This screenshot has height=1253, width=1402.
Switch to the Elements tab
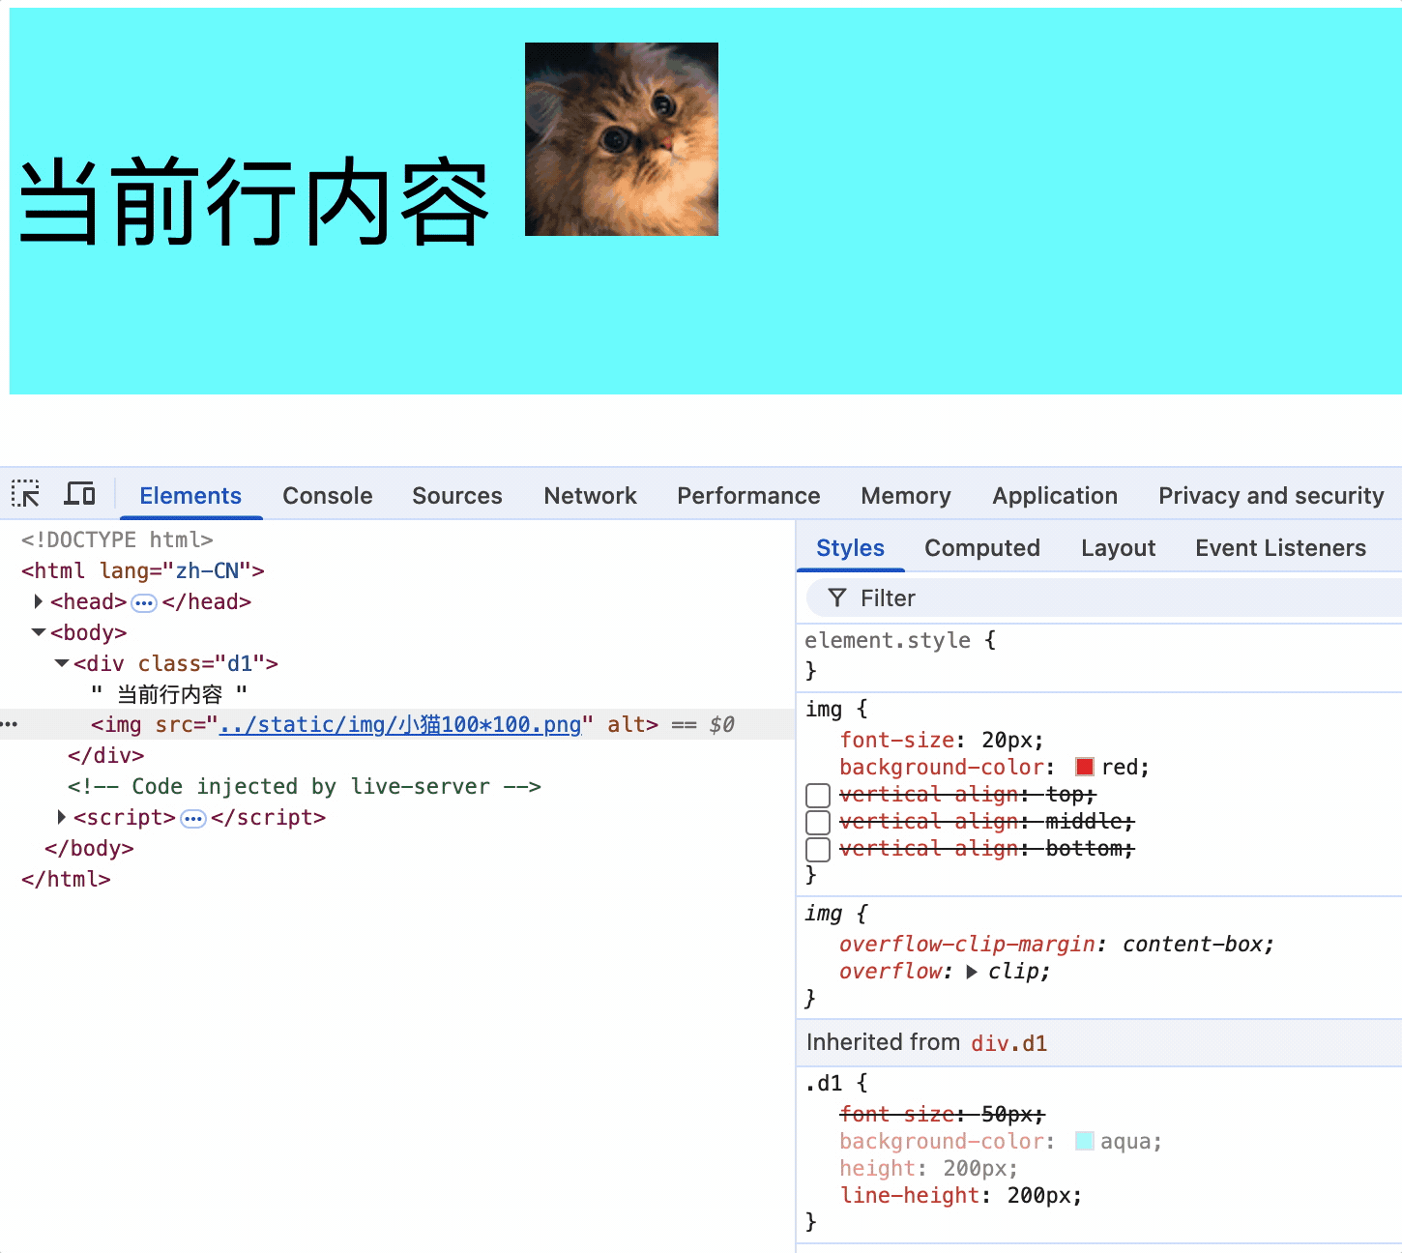point(190,496)
